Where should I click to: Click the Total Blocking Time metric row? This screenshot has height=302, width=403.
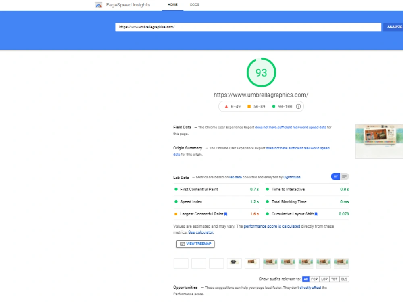tap(307, 202)
